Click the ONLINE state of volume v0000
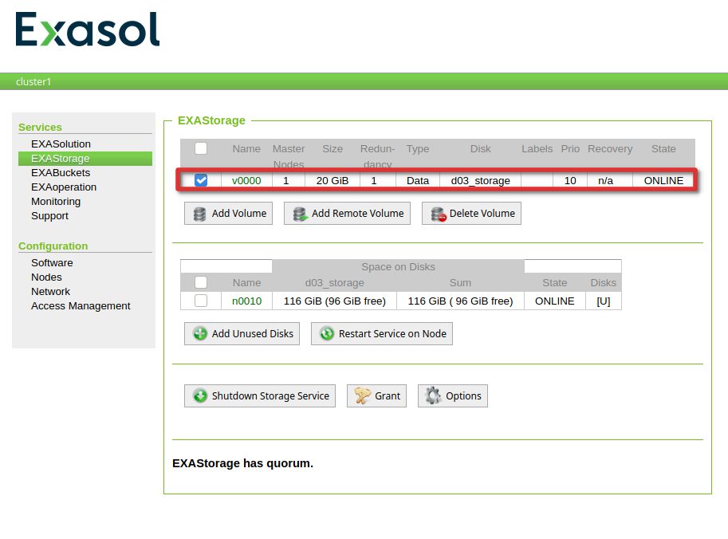 663,180
